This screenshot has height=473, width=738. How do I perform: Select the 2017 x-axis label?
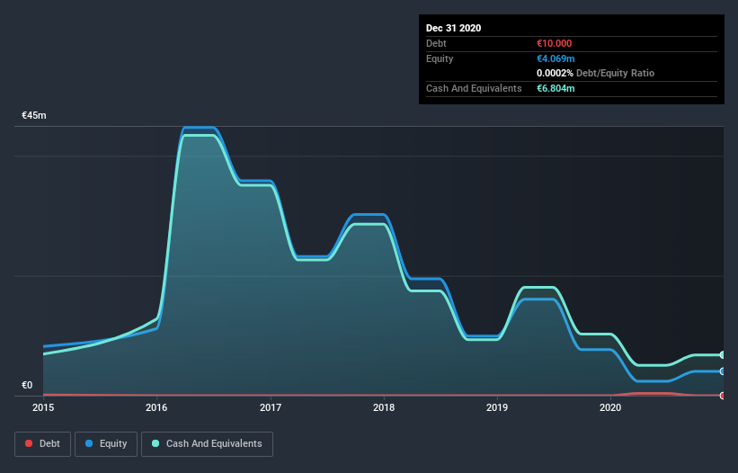(x=271, y=407)
